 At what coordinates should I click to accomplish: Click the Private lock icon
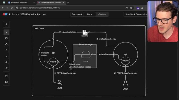pos(10,14)
